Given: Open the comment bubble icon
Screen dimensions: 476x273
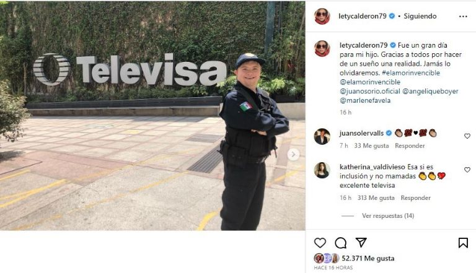Looking at the screenshot, I should [x=341, y=243].
